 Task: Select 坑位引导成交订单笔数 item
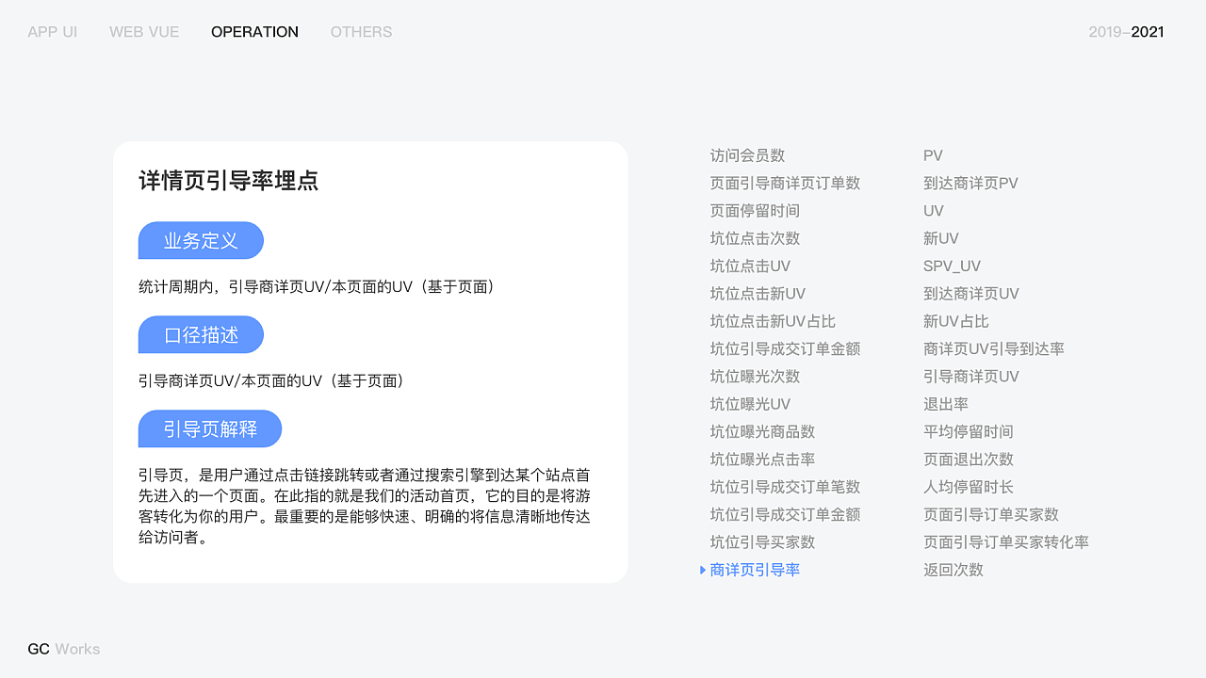(x=785, y=487)
